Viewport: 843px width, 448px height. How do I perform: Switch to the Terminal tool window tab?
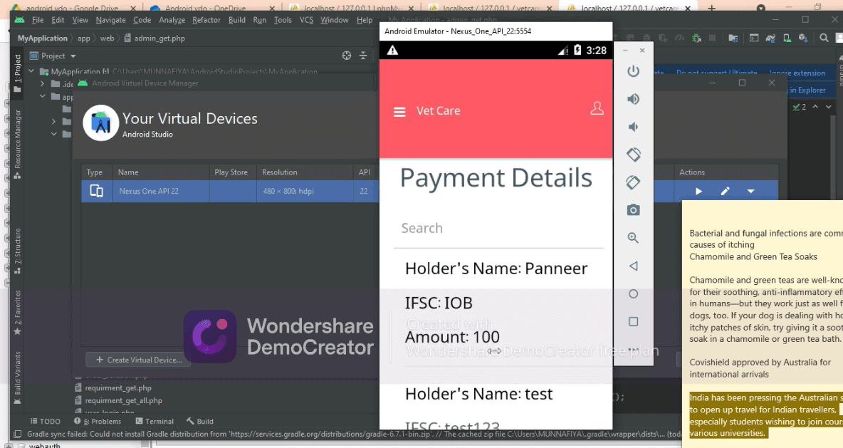154,422
